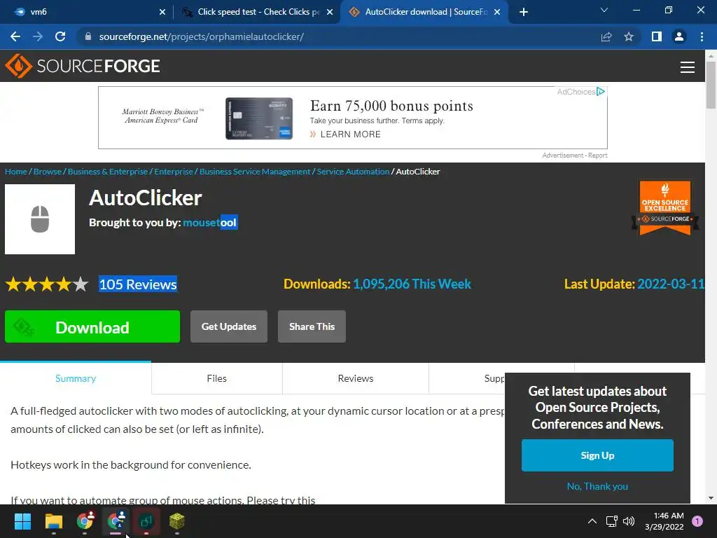Open network settings in system tray
This screenshot has width=717, height=538.
(x=612, y=521)
